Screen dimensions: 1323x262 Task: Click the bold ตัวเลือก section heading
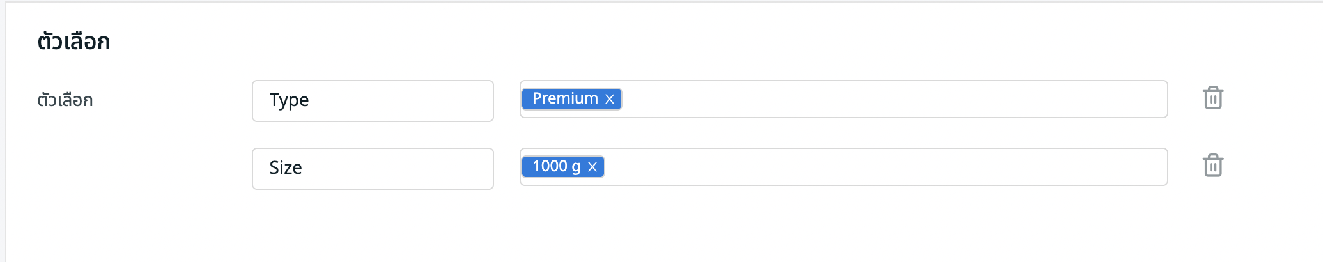(73, 42)
